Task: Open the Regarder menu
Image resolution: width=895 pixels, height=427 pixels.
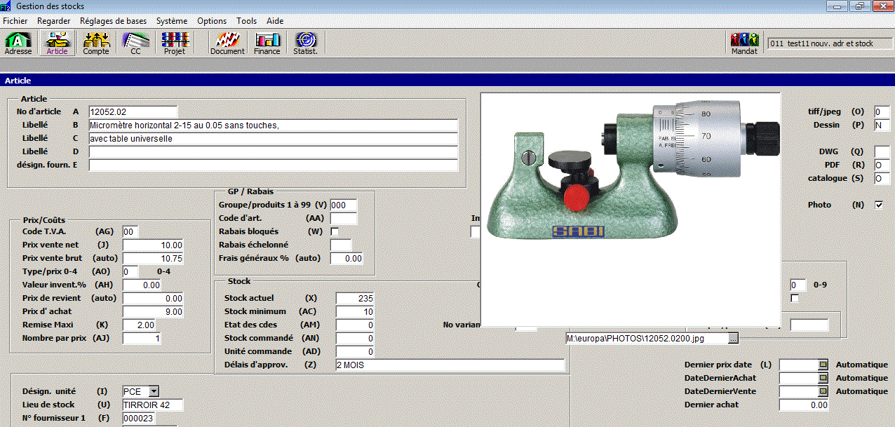Action: [x=54, y=21]
